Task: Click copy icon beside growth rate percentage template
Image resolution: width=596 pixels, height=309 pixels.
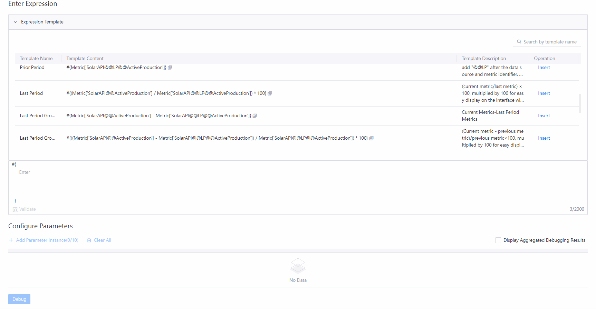Action: (x=371, y=138)
